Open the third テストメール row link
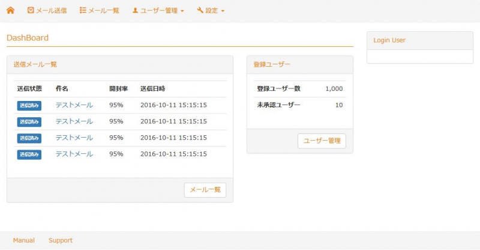Image resolution: width=480 pixels, height=250 pixels. 74,138
